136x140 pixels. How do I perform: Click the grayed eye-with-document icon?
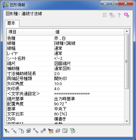[112, 15]
